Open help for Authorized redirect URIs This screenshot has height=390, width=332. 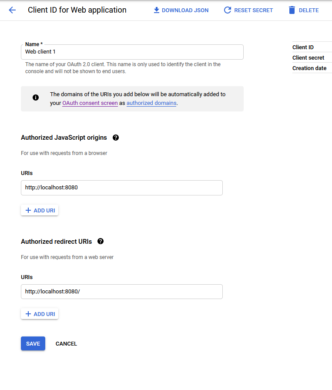tap(100, 241)
